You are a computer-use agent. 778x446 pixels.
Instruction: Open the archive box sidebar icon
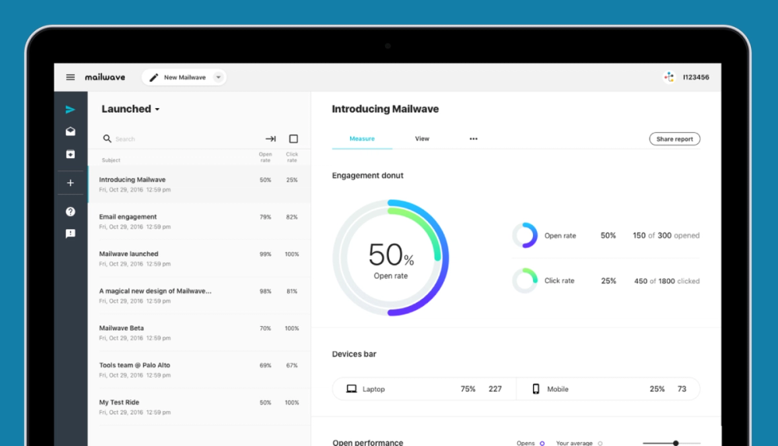(x=71, y=154)
